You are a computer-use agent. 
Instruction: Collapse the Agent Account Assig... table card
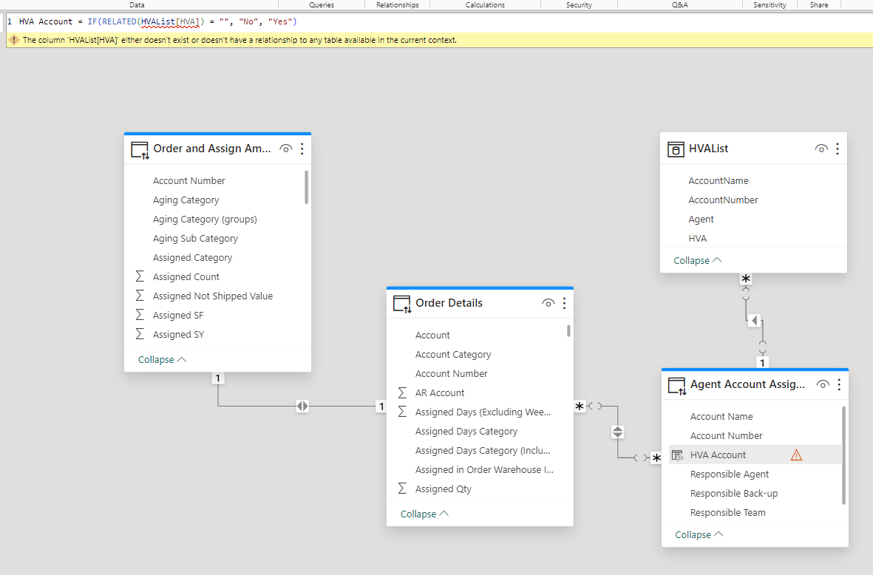click(x=699, y=535)
